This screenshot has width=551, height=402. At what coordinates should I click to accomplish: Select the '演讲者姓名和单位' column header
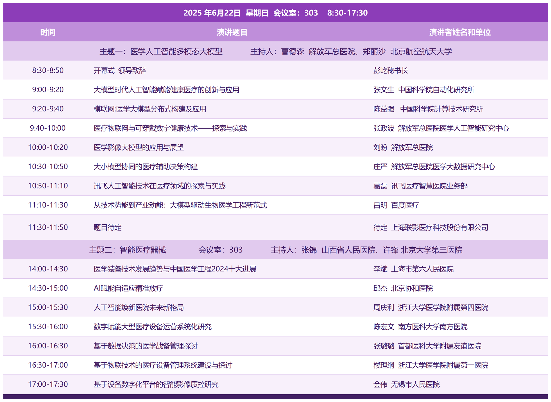(x=460, y=32)
